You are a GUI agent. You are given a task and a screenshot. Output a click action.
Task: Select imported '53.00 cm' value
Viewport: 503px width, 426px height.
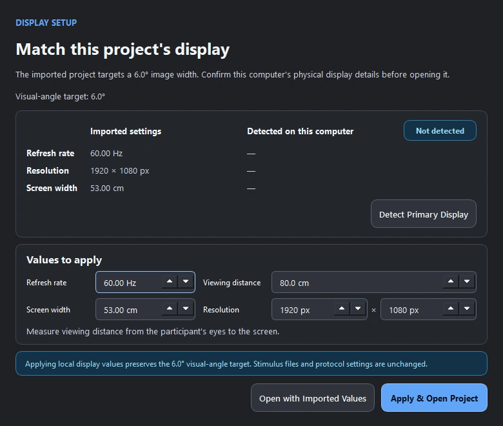[107, 188]
